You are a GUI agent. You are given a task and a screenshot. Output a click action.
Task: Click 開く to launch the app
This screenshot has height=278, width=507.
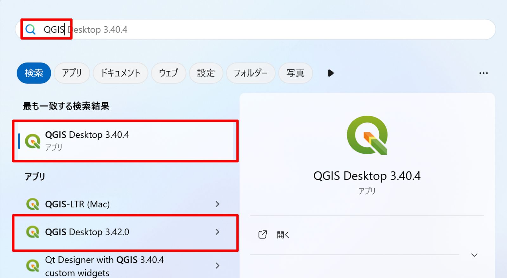click(x=283, y=235)
